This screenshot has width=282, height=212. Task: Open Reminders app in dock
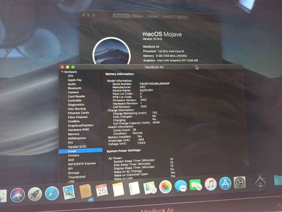tap(134, 188)
